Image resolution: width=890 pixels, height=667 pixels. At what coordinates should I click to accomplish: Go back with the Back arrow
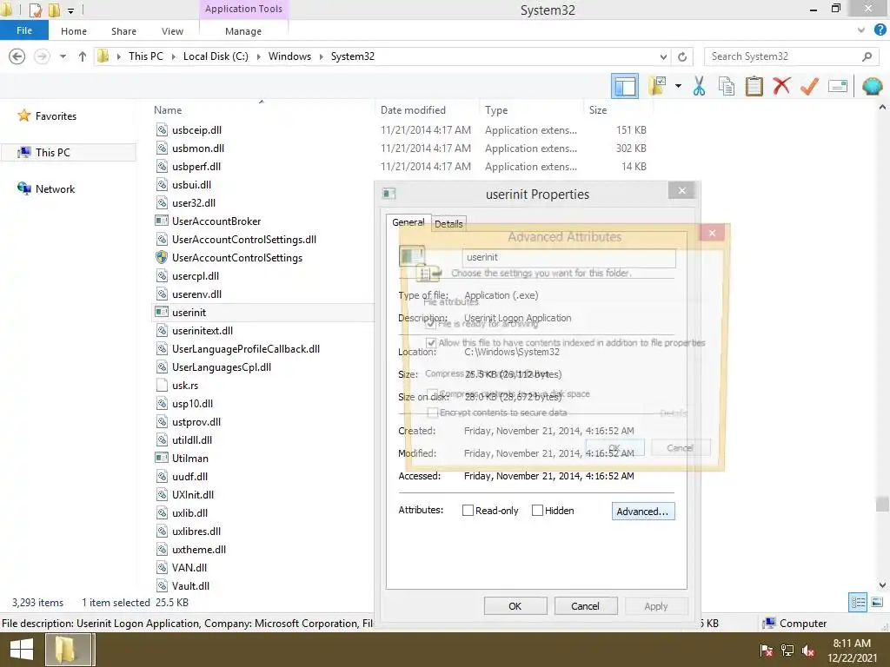click(17, 56)
